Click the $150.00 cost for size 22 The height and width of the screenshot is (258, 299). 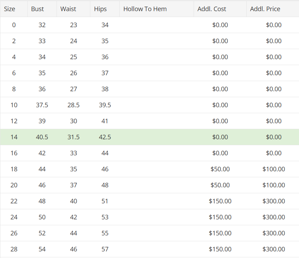click(220, 201)
